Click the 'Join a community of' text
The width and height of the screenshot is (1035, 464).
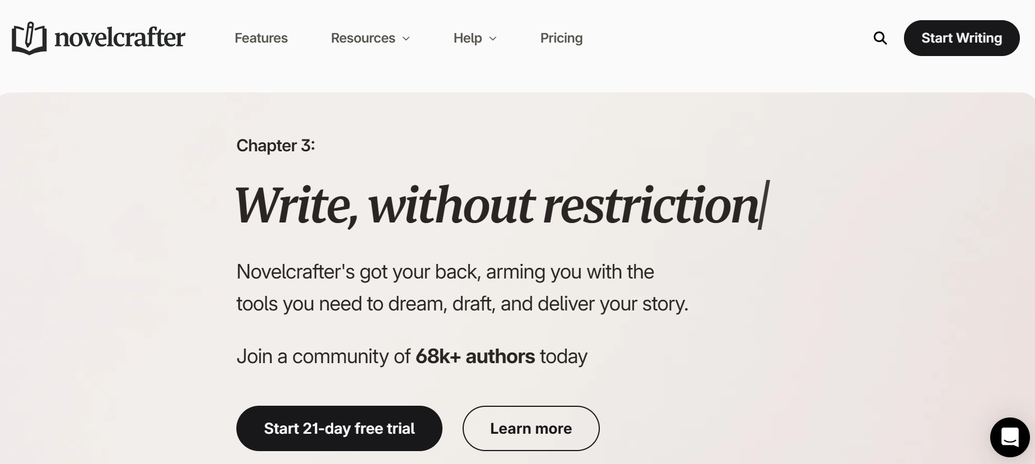tap(323, 356)
